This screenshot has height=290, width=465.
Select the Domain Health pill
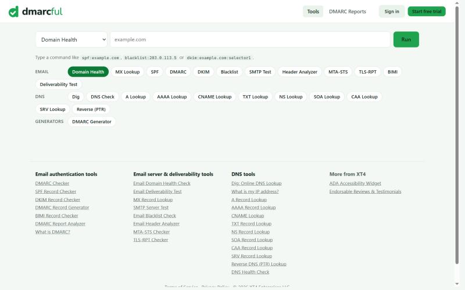(x=88, y=71)
